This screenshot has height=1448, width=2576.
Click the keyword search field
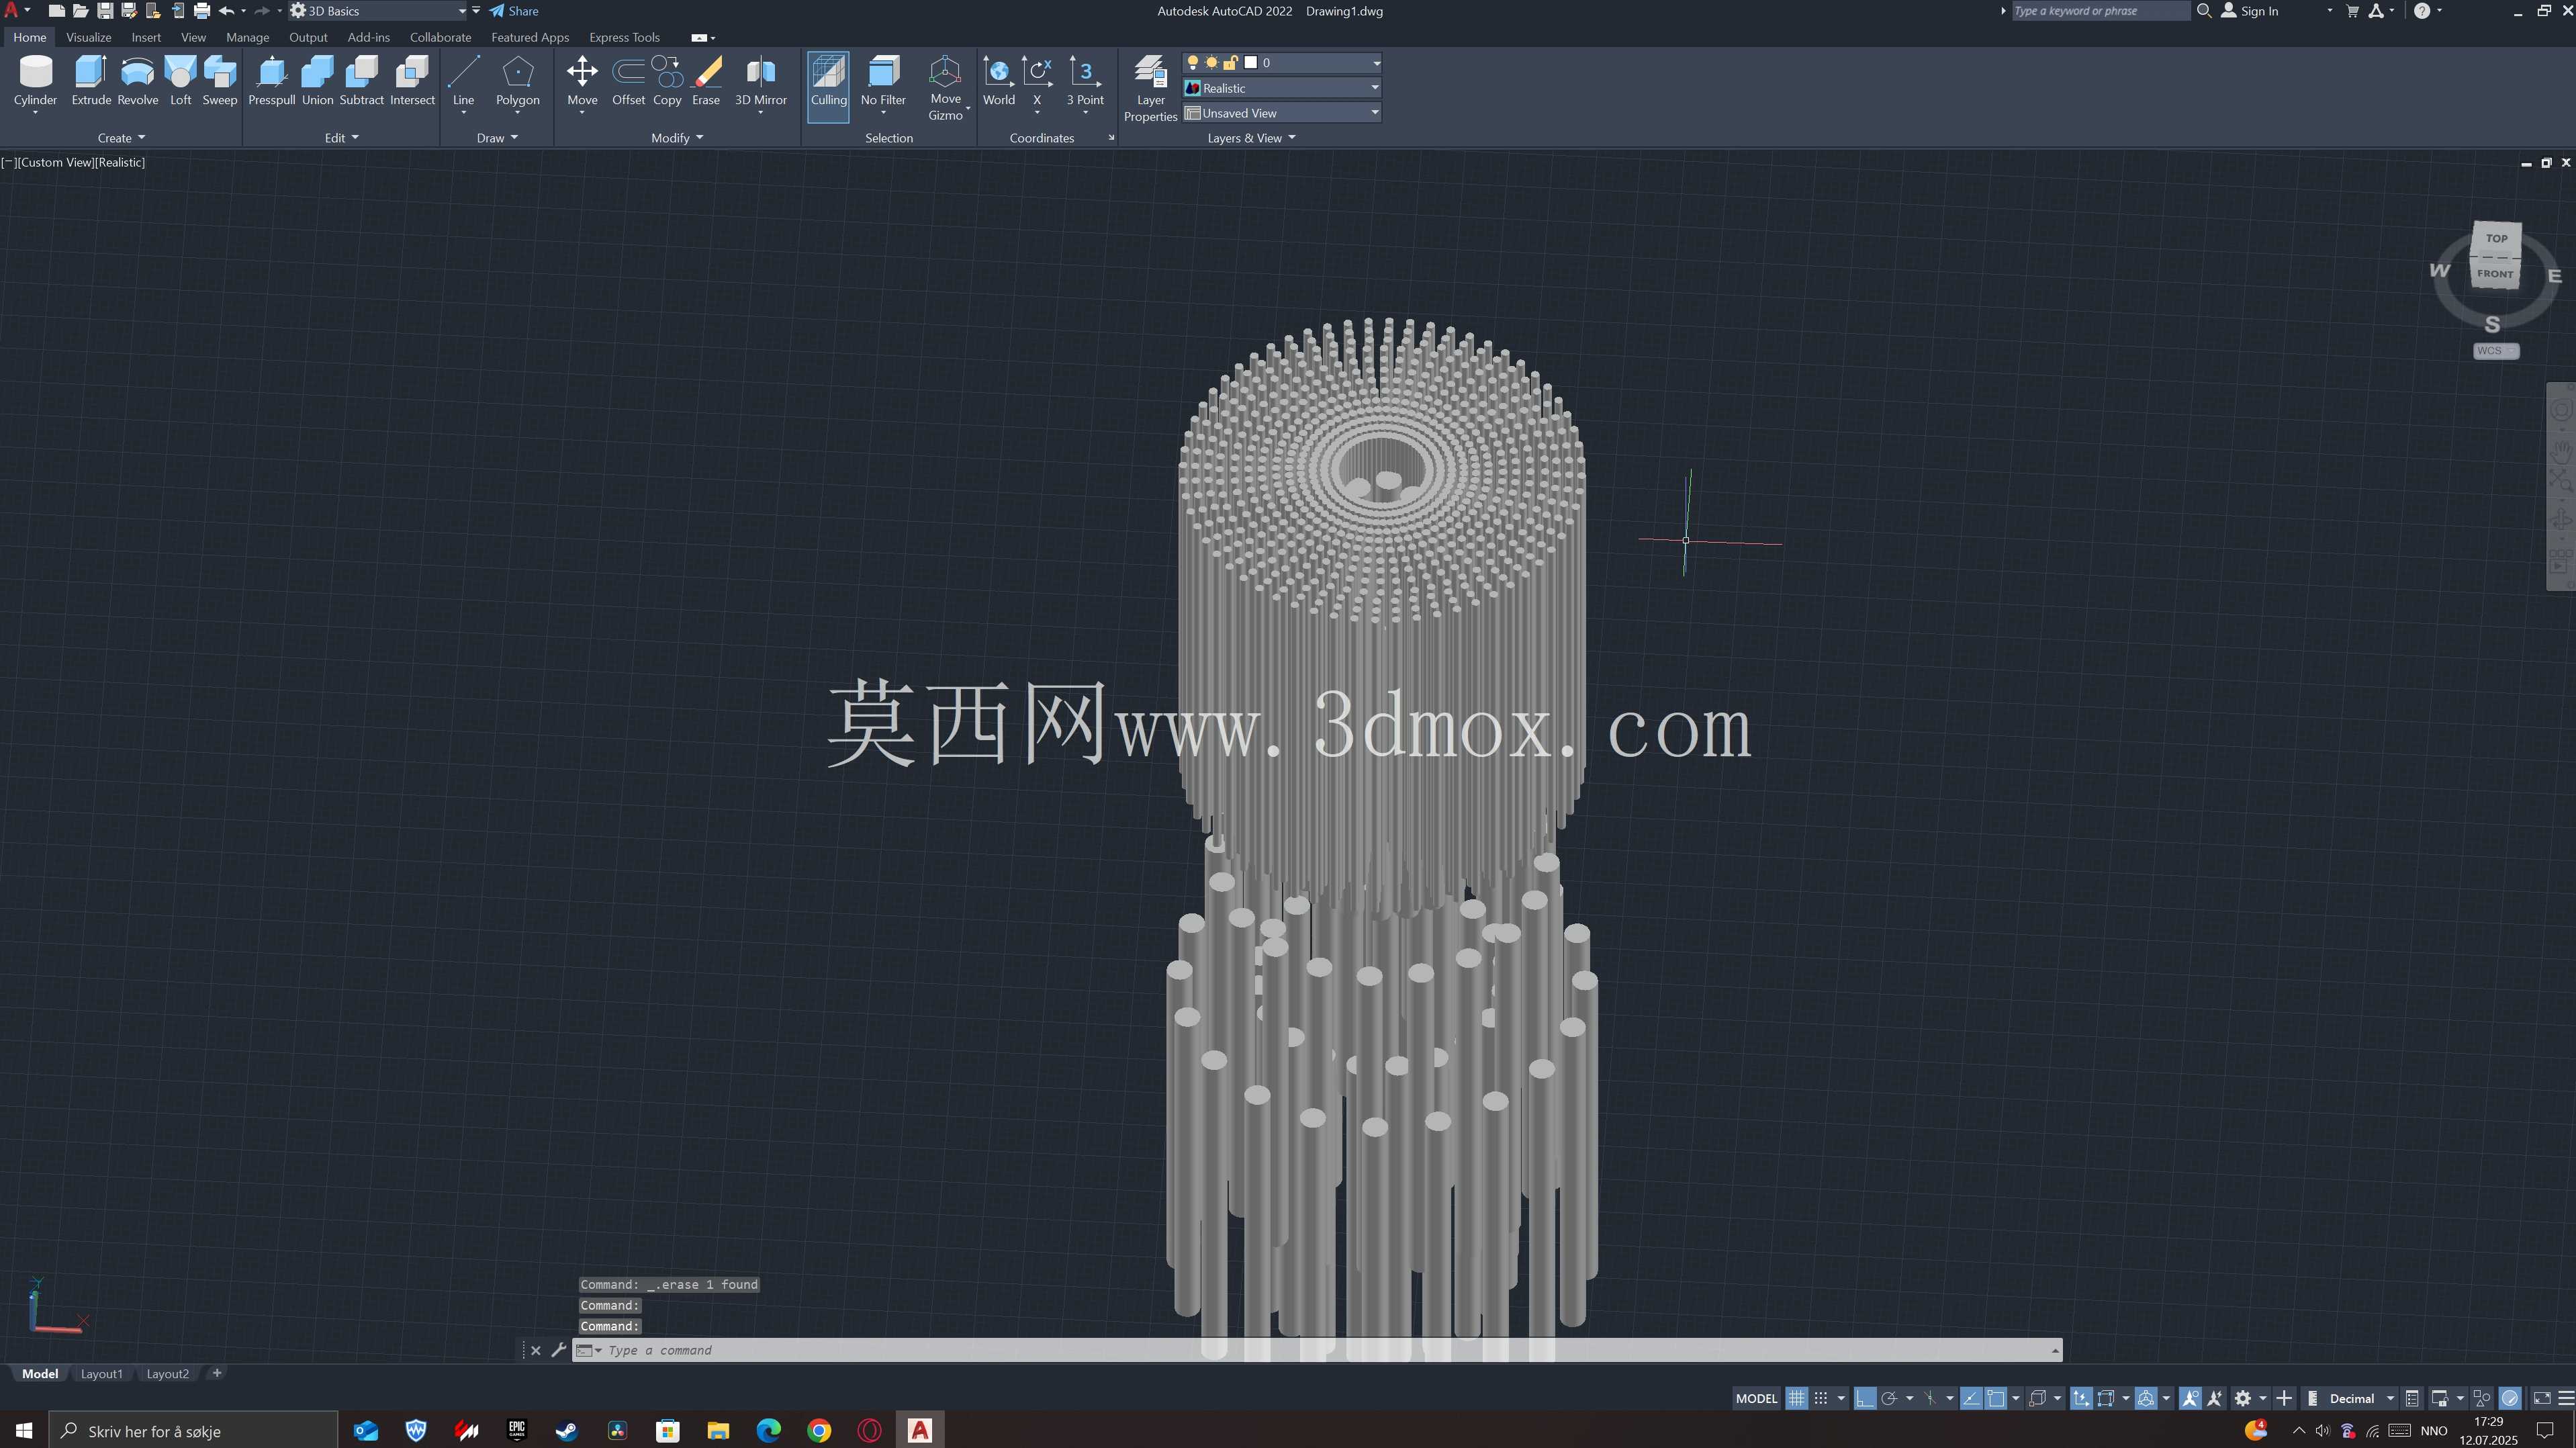(2100, 11)
